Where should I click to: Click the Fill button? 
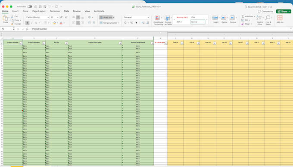coord(245,20)
